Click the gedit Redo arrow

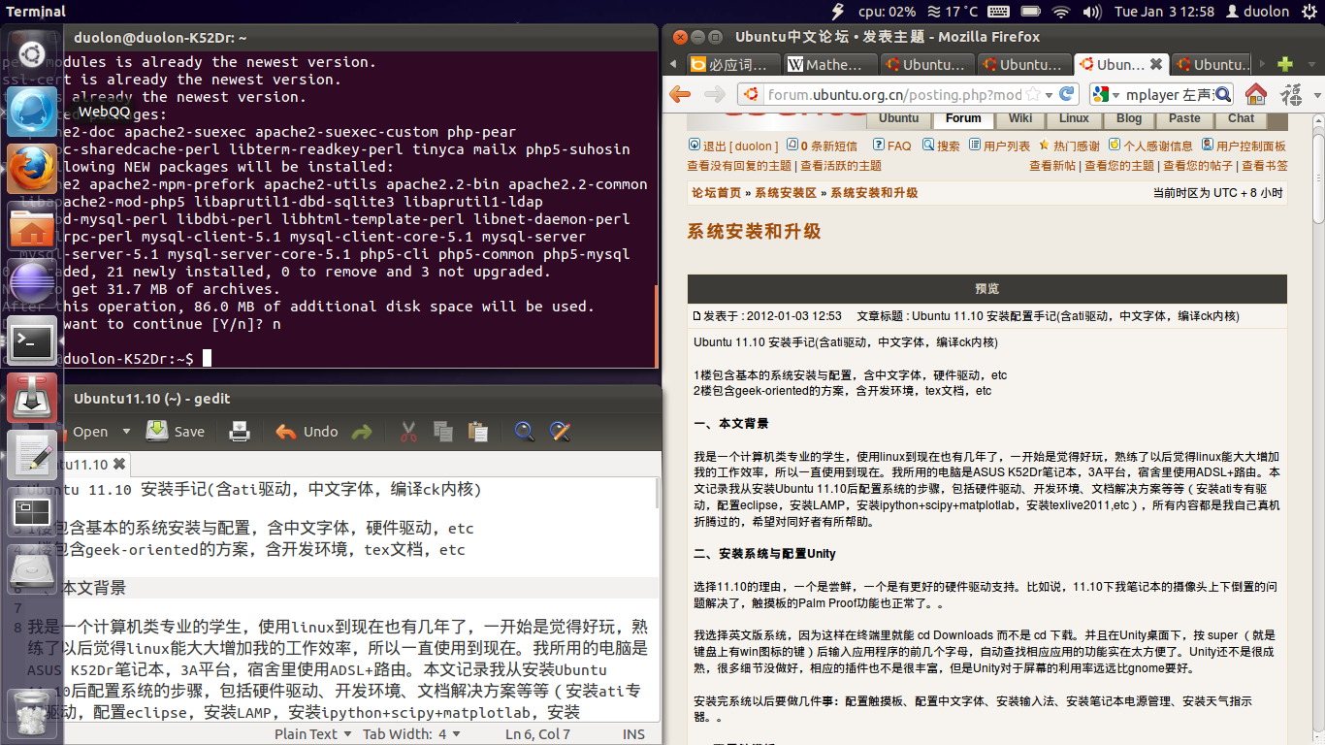361,432
